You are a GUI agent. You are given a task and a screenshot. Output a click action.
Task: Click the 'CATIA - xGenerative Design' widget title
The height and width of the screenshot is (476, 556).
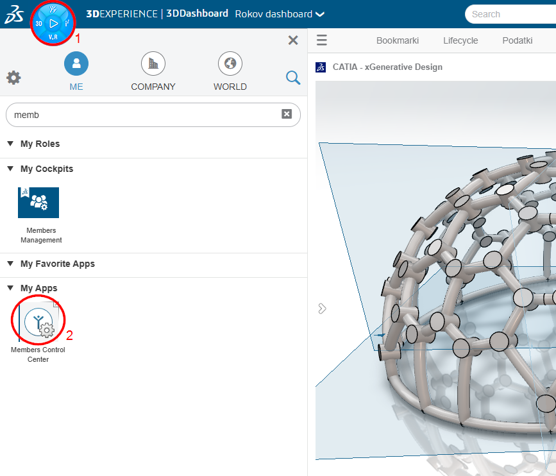click(387, 67)
